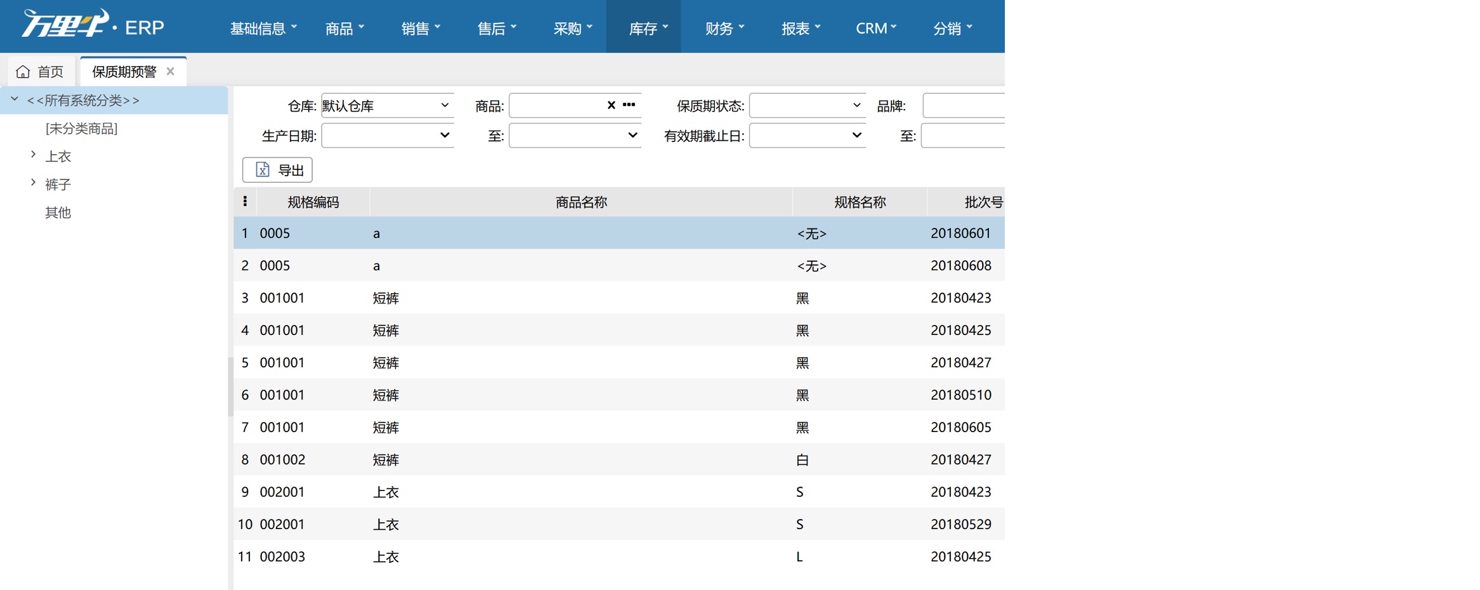Select 上衣 category in the tree
Image resolution: width=1480 pixels, height=590 pixels.
point(58,156)
